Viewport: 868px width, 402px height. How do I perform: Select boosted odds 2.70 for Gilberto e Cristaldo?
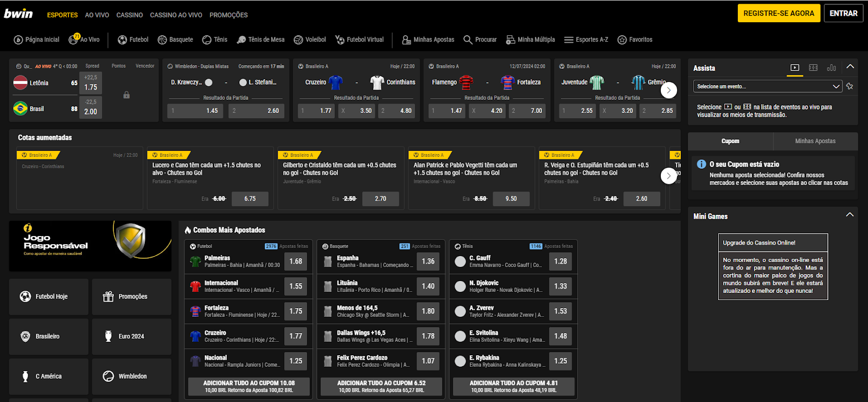pos(381,199)
